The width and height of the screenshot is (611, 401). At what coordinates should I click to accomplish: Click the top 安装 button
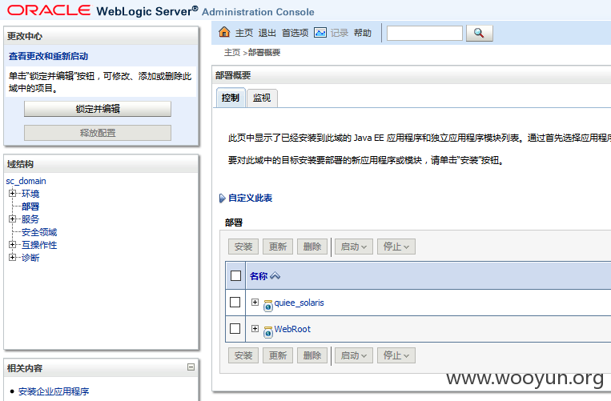click(243, 247)
